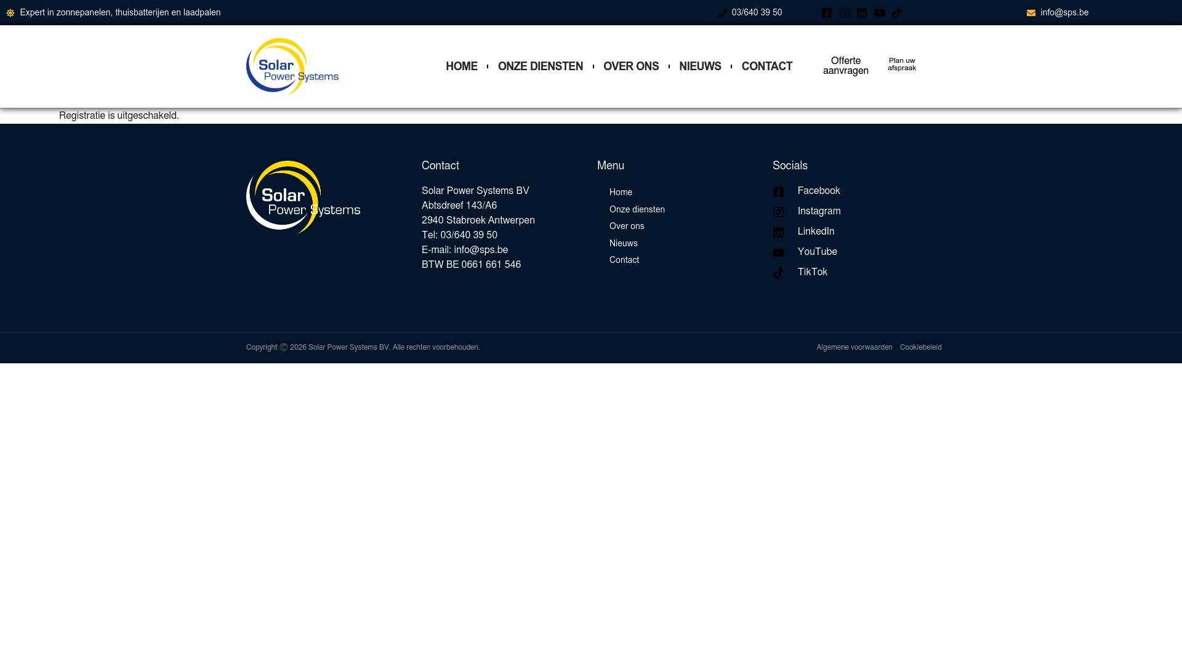Click the phone number 03/640 39 50 in top bar
Viewport: 1182px width, 665px height.
pos(757,12)
